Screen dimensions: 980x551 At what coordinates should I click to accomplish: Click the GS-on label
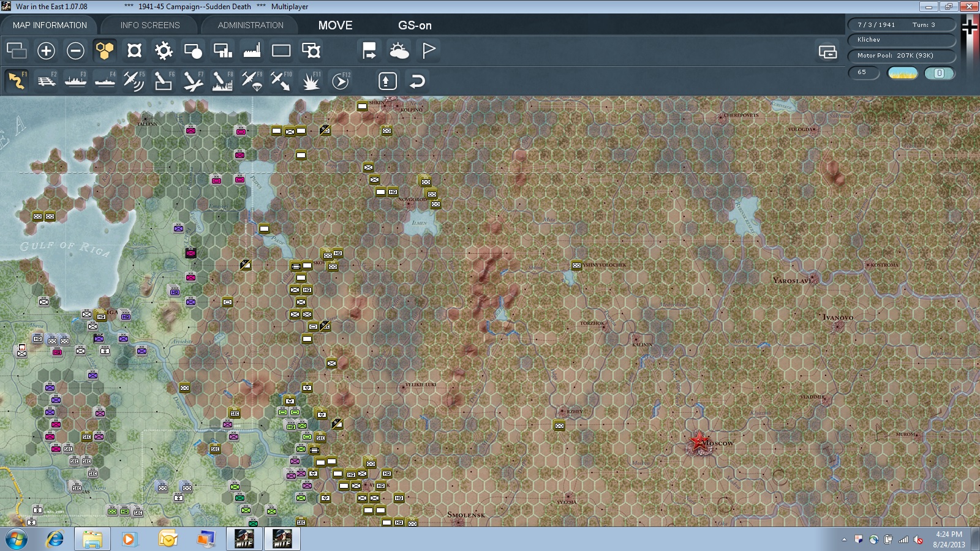[415, 25]
